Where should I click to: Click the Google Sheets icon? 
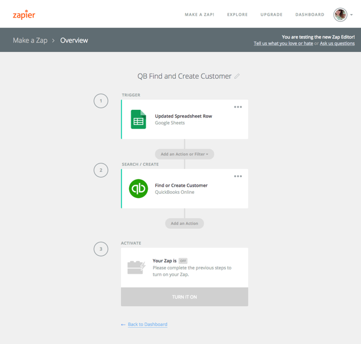point(138,119)
